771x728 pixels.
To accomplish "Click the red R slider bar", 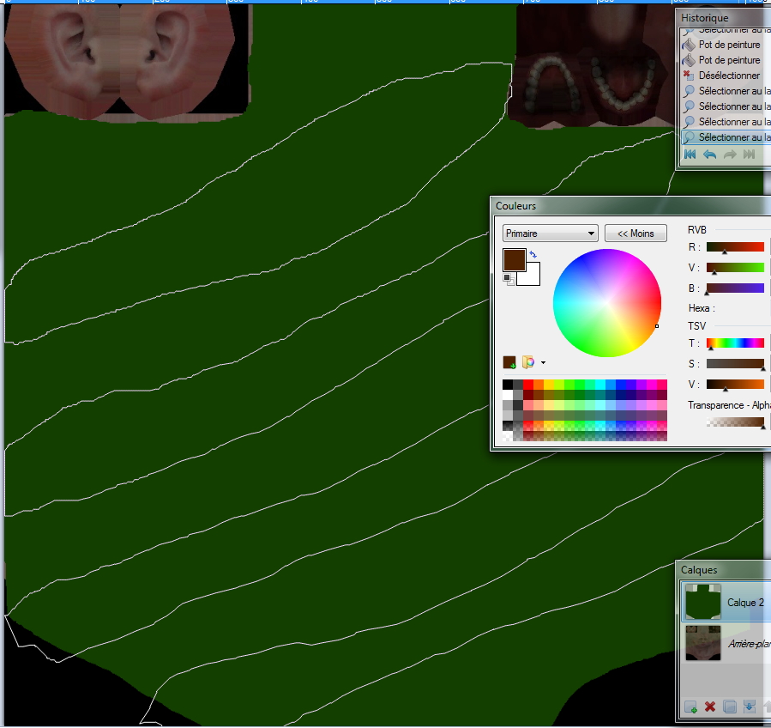I will click(x=735, y=247).
